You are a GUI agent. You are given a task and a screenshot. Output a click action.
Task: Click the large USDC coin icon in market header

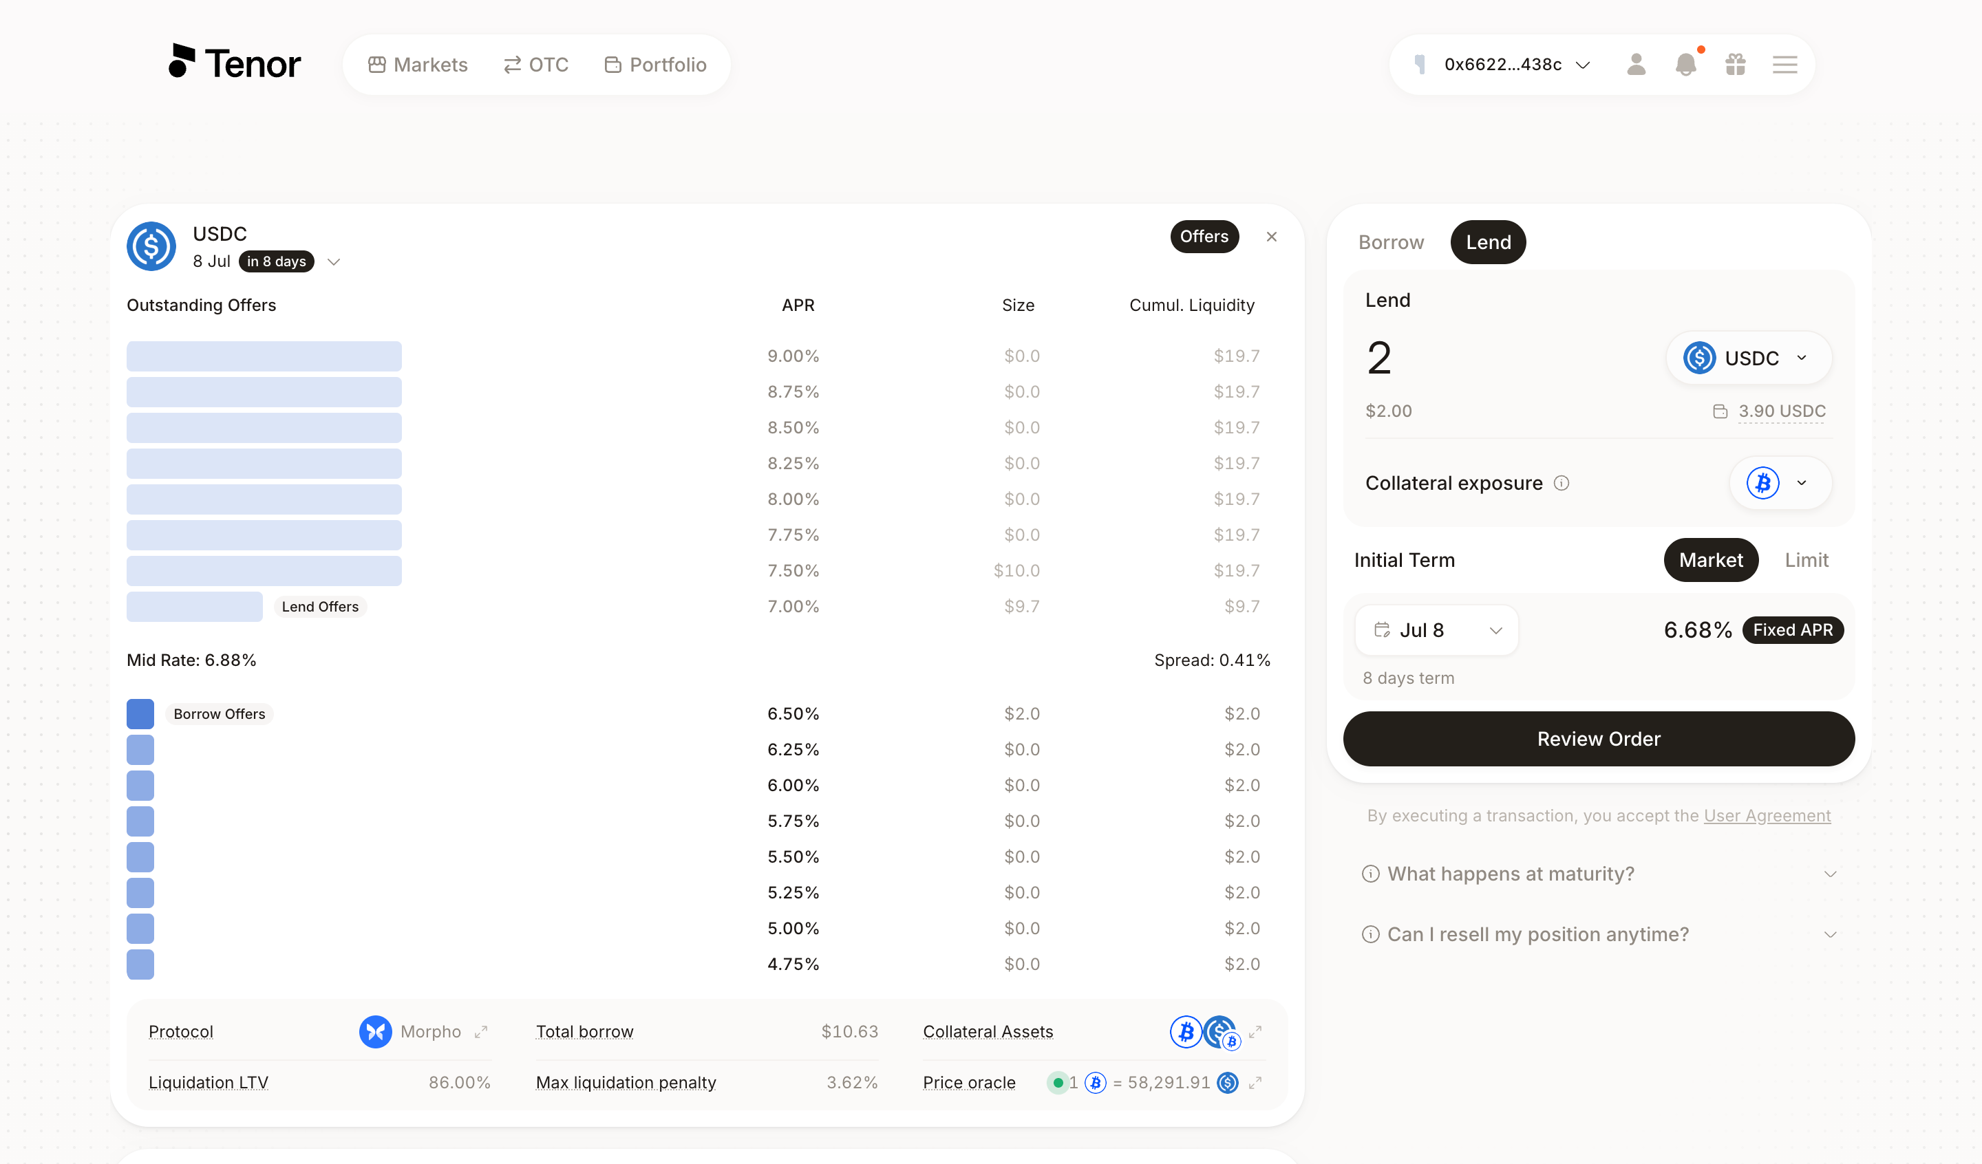tap(152, 246)
